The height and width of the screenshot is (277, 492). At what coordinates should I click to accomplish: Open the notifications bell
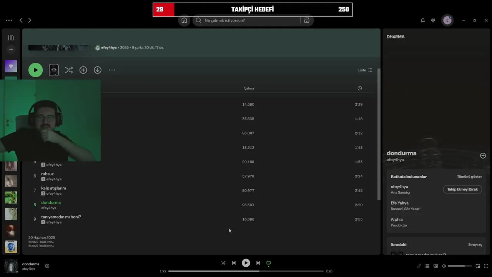click(423, 20)
